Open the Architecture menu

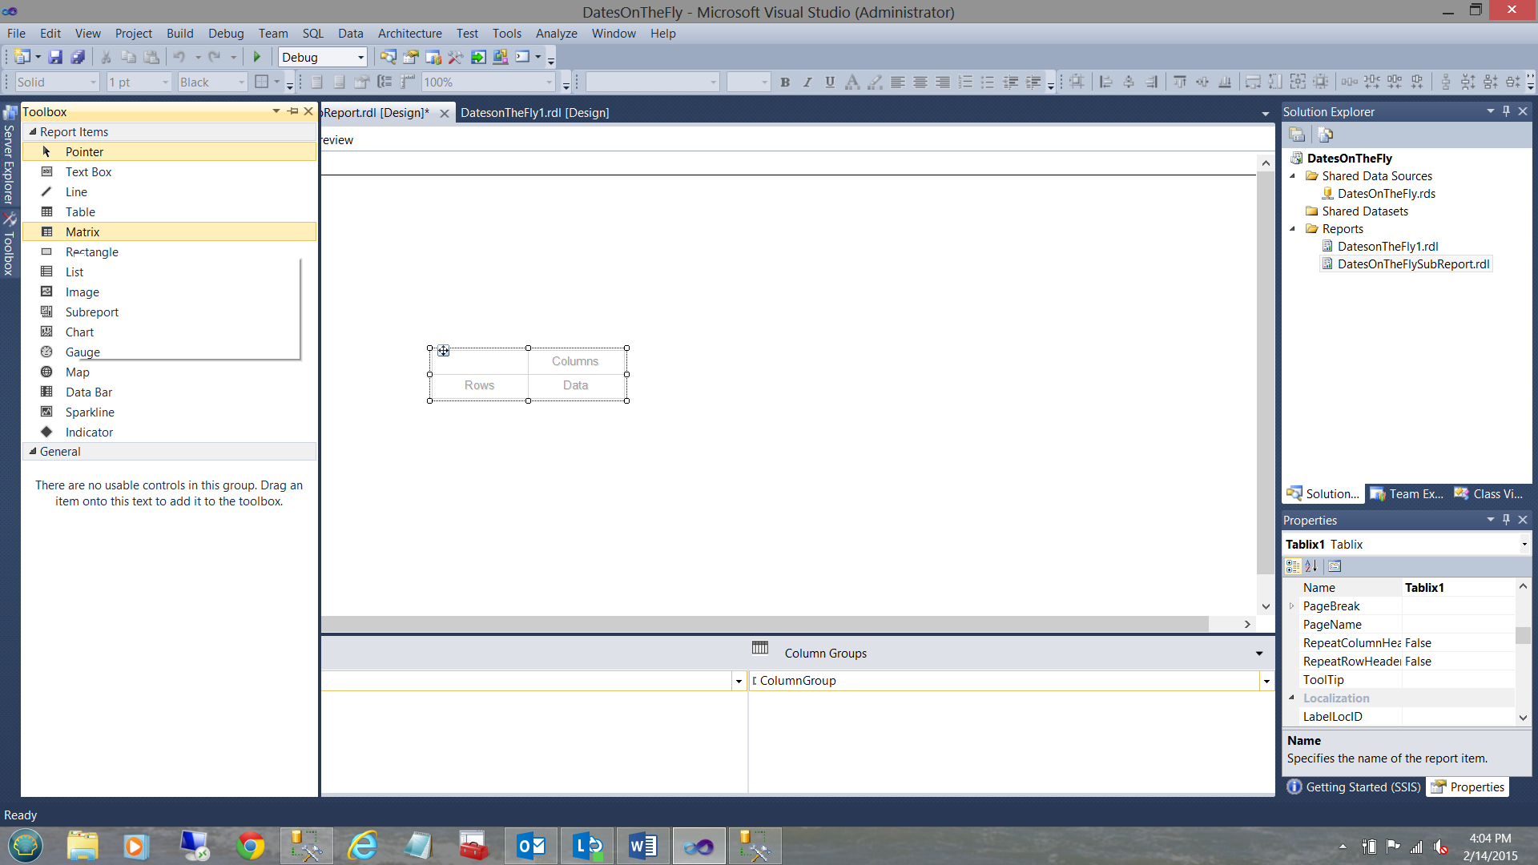tap(409, 34)
